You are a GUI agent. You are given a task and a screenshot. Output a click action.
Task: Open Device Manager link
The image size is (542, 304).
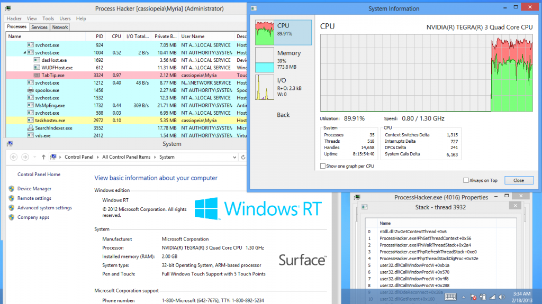pos(34,189)
